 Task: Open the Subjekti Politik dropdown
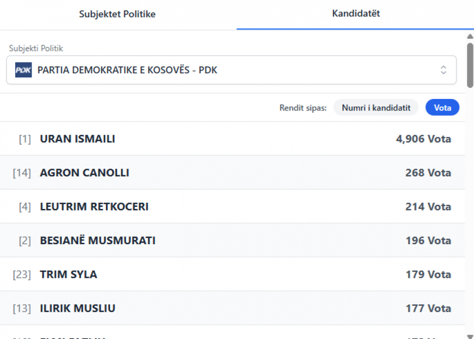(x=231, y=70)
